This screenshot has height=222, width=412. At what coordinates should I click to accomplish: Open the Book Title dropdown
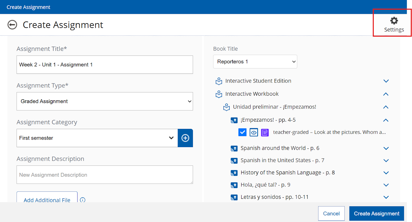255,62
